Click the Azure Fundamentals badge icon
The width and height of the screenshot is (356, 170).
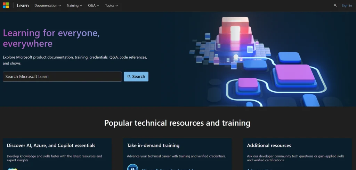point(132,167)
